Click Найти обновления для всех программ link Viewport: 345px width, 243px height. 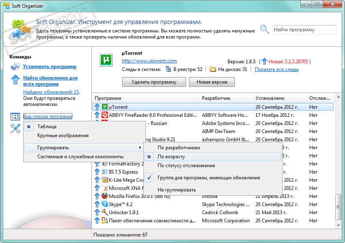[50, 81]
